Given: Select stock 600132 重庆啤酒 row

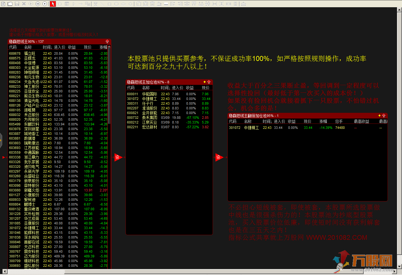Looking at the screenshot, I should point(58,209).
